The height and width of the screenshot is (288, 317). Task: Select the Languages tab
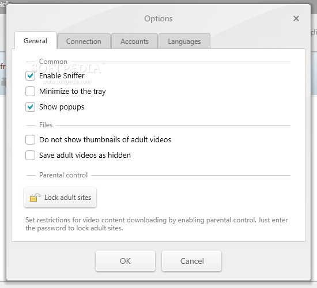(184, 41)
